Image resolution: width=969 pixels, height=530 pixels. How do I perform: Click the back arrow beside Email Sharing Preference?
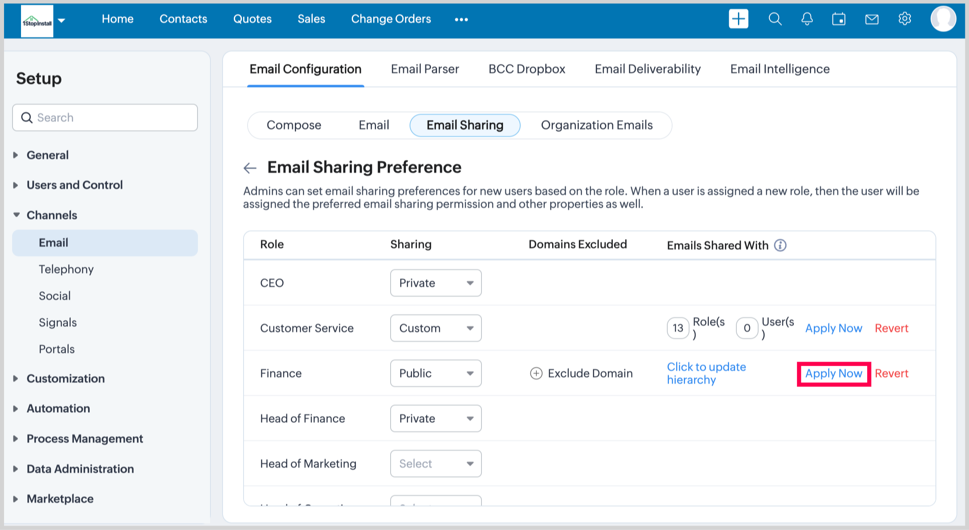(x=250, y=168)
